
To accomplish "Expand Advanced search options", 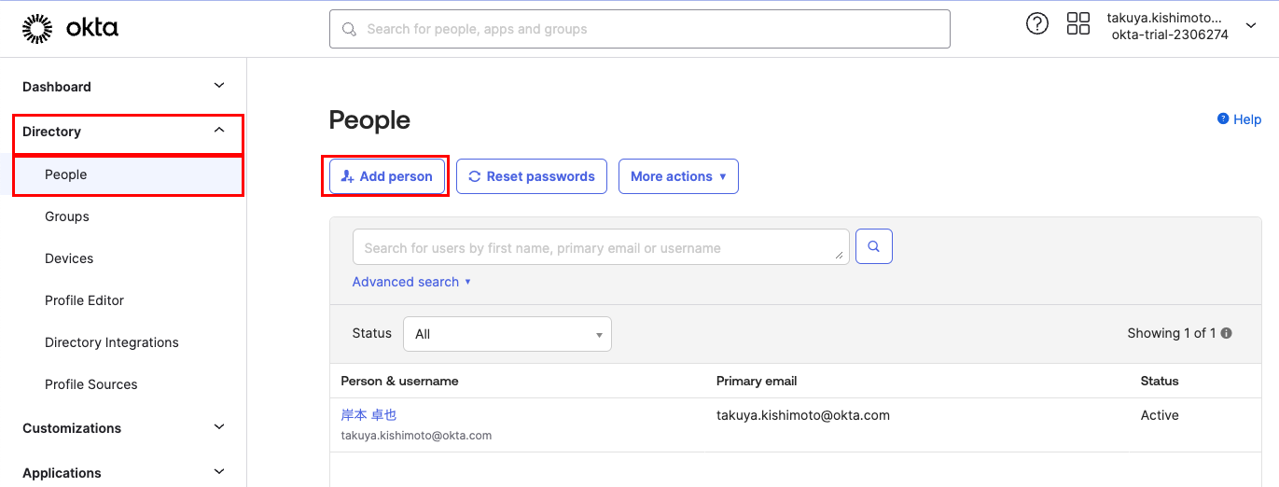I will click(x=411, y=282).
